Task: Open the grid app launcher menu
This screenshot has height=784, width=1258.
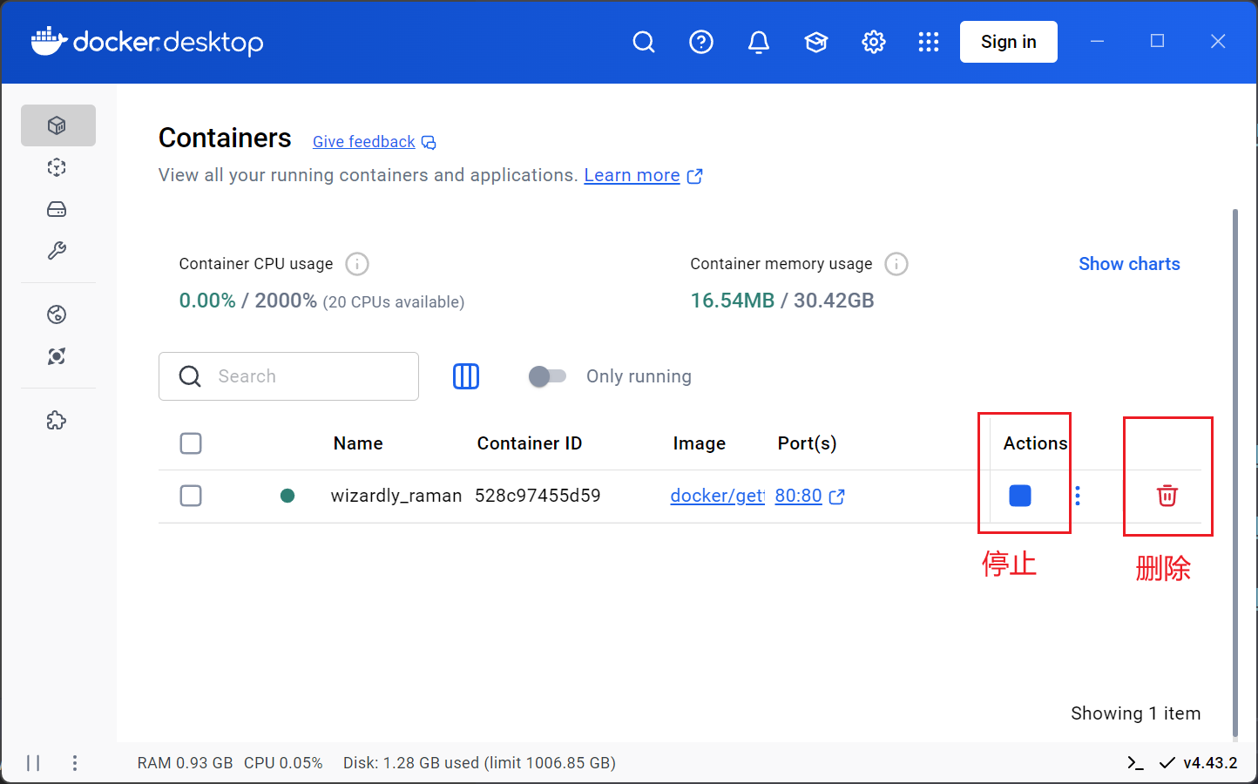Action: coord(929,41)
